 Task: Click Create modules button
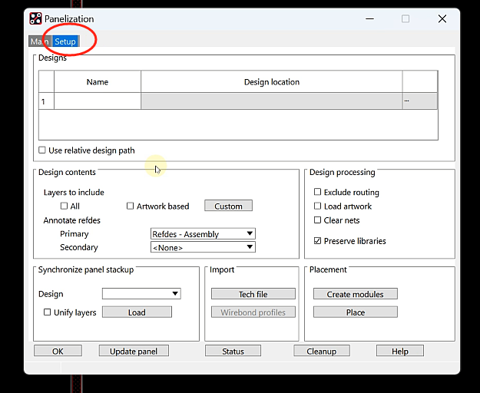click(x=356, y=294)
